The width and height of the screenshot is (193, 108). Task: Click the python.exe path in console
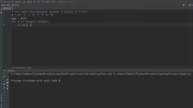(x=62, y=74)
